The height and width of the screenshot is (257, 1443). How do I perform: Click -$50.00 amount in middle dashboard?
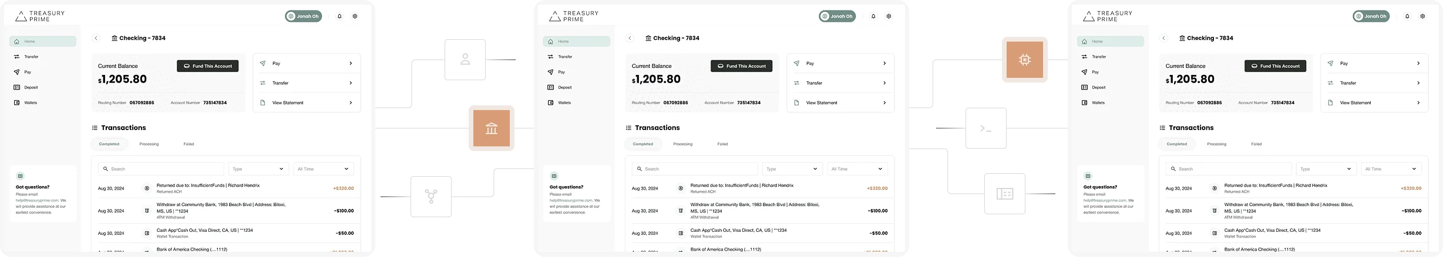tap(879, 233)
